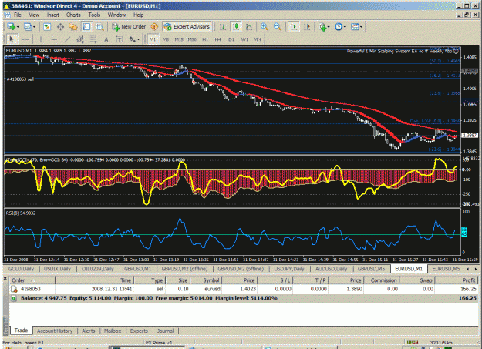Open the Experts terminal tab
This screenshot has width=482, height=349.
pyautogui.click(x=139, y=331)
